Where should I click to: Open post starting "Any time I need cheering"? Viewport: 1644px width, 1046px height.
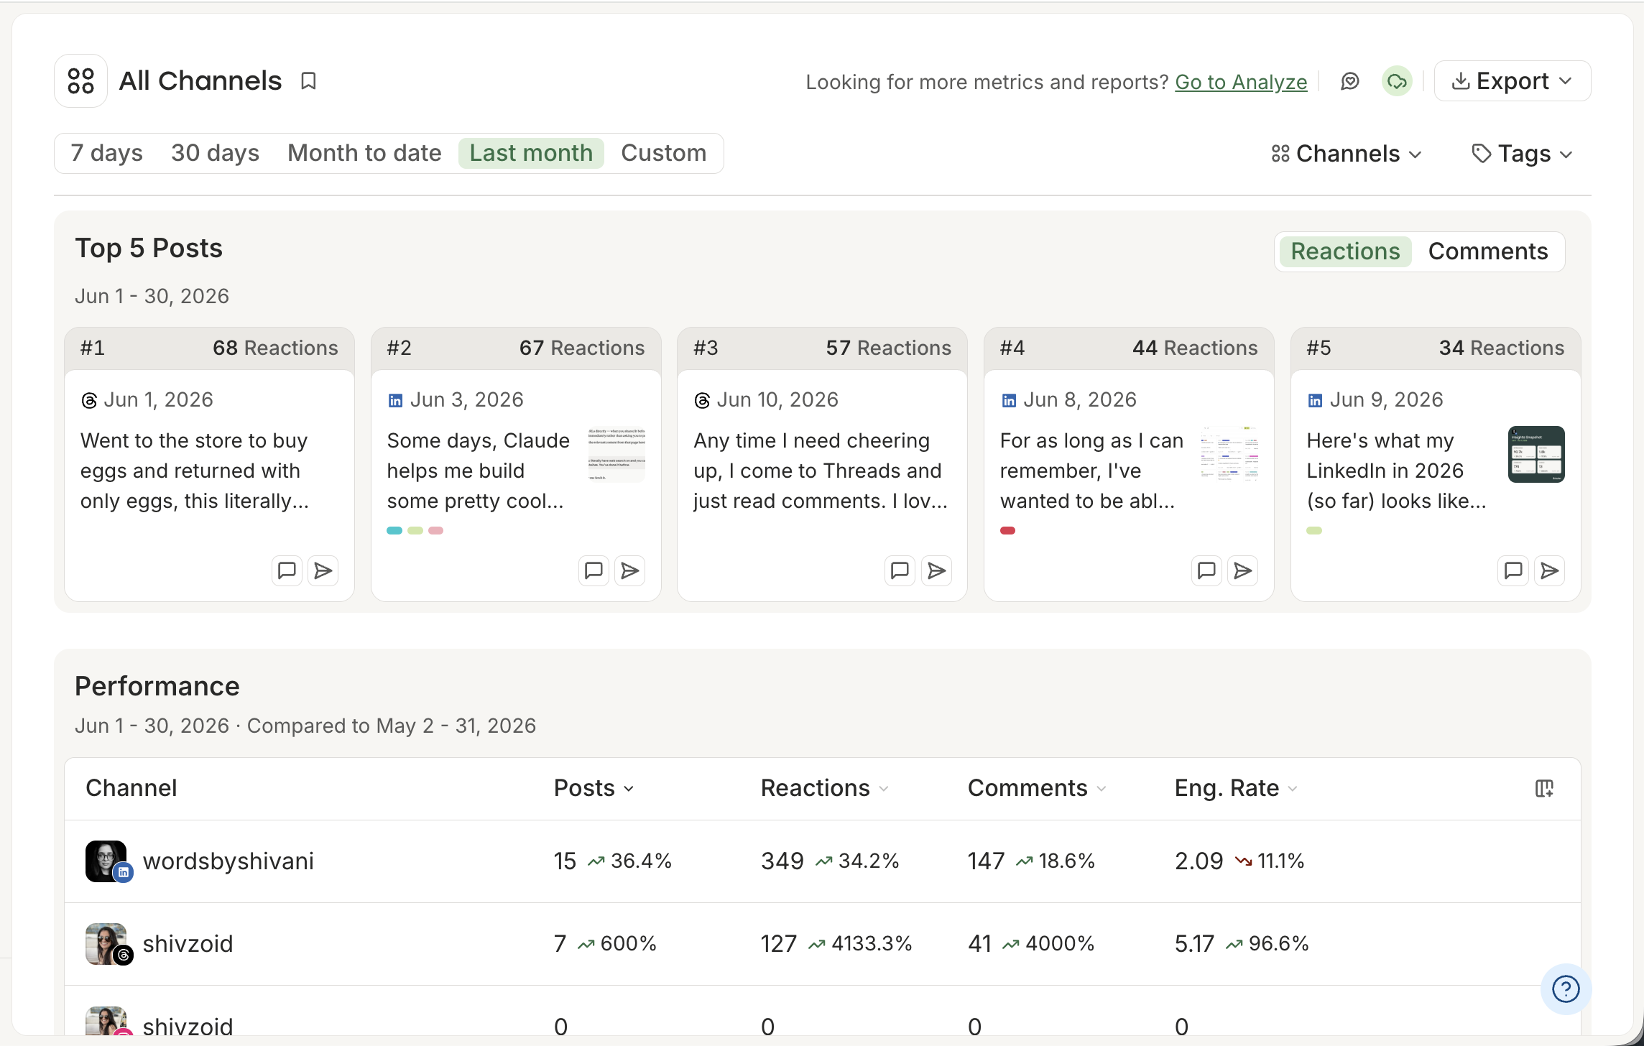(821, 471)
